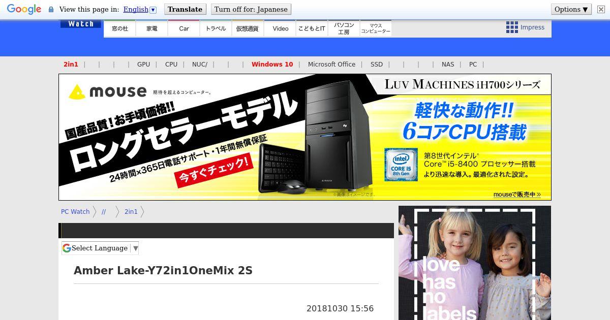Open the トラベル site tab
Viewport: 610px width, 320px height.
(216, 28)
